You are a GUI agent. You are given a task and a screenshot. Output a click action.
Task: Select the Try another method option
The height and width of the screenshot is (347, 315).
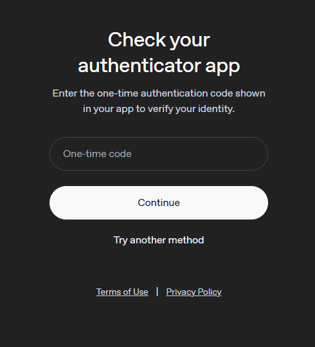click(x=159, y=240)
